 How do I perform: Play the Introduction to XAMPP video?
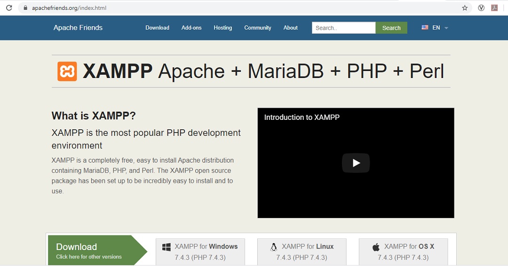click(x=356, y=163)
